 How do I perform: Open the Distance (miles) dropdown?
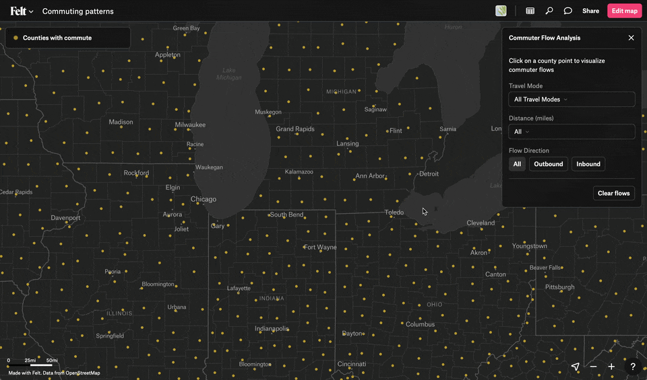click(571, 132)
